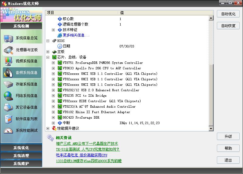The width and height of the screenshot is (243, 174).
Task: Collapse the BIOS node
Action: pos(48,41)
